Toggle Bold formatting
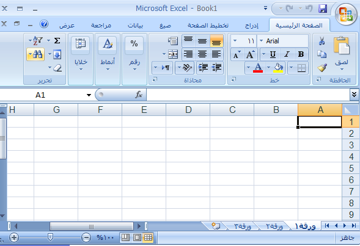Image resolution: width=360 pixels, height=246 pixels. click(x=301, y=54)
